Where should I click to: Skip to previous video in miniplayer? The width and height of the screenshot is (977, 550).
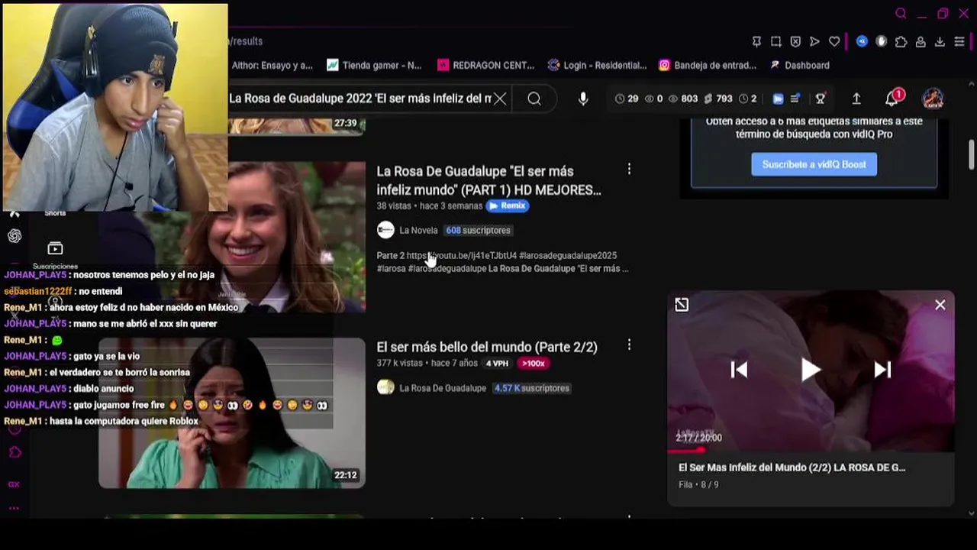pyautogui.click(x=739, y=370)
